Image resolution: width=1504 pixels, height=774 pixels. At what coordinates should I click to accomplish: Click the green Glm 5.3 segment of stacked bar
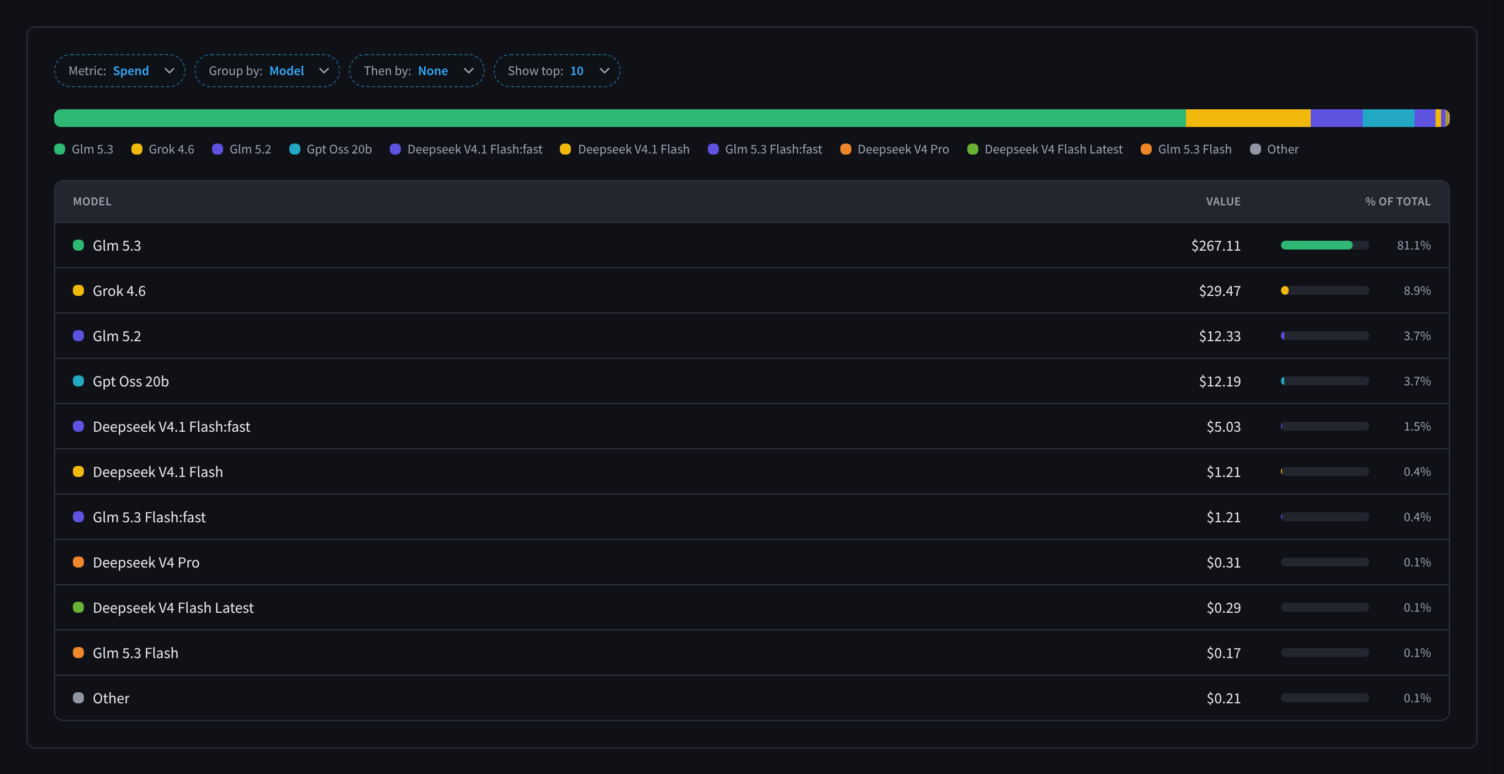click(x=620, y=118)
